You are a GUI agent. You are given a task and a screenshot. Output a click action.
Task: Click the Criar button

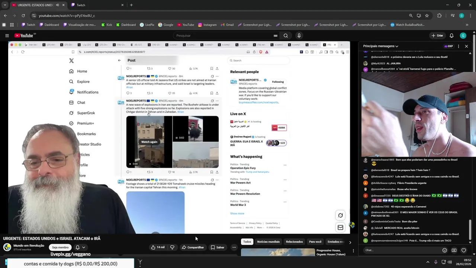437,36
